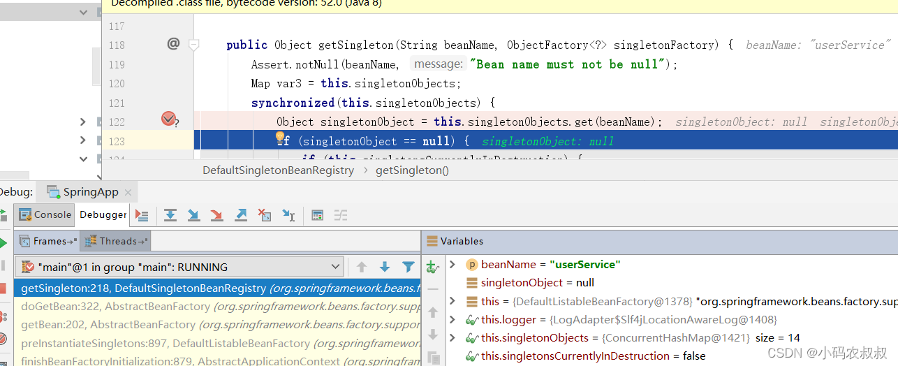This screenshot has height=366, width=898.
Task: Expand the beanName variable
Action: [x=452, y=265]
